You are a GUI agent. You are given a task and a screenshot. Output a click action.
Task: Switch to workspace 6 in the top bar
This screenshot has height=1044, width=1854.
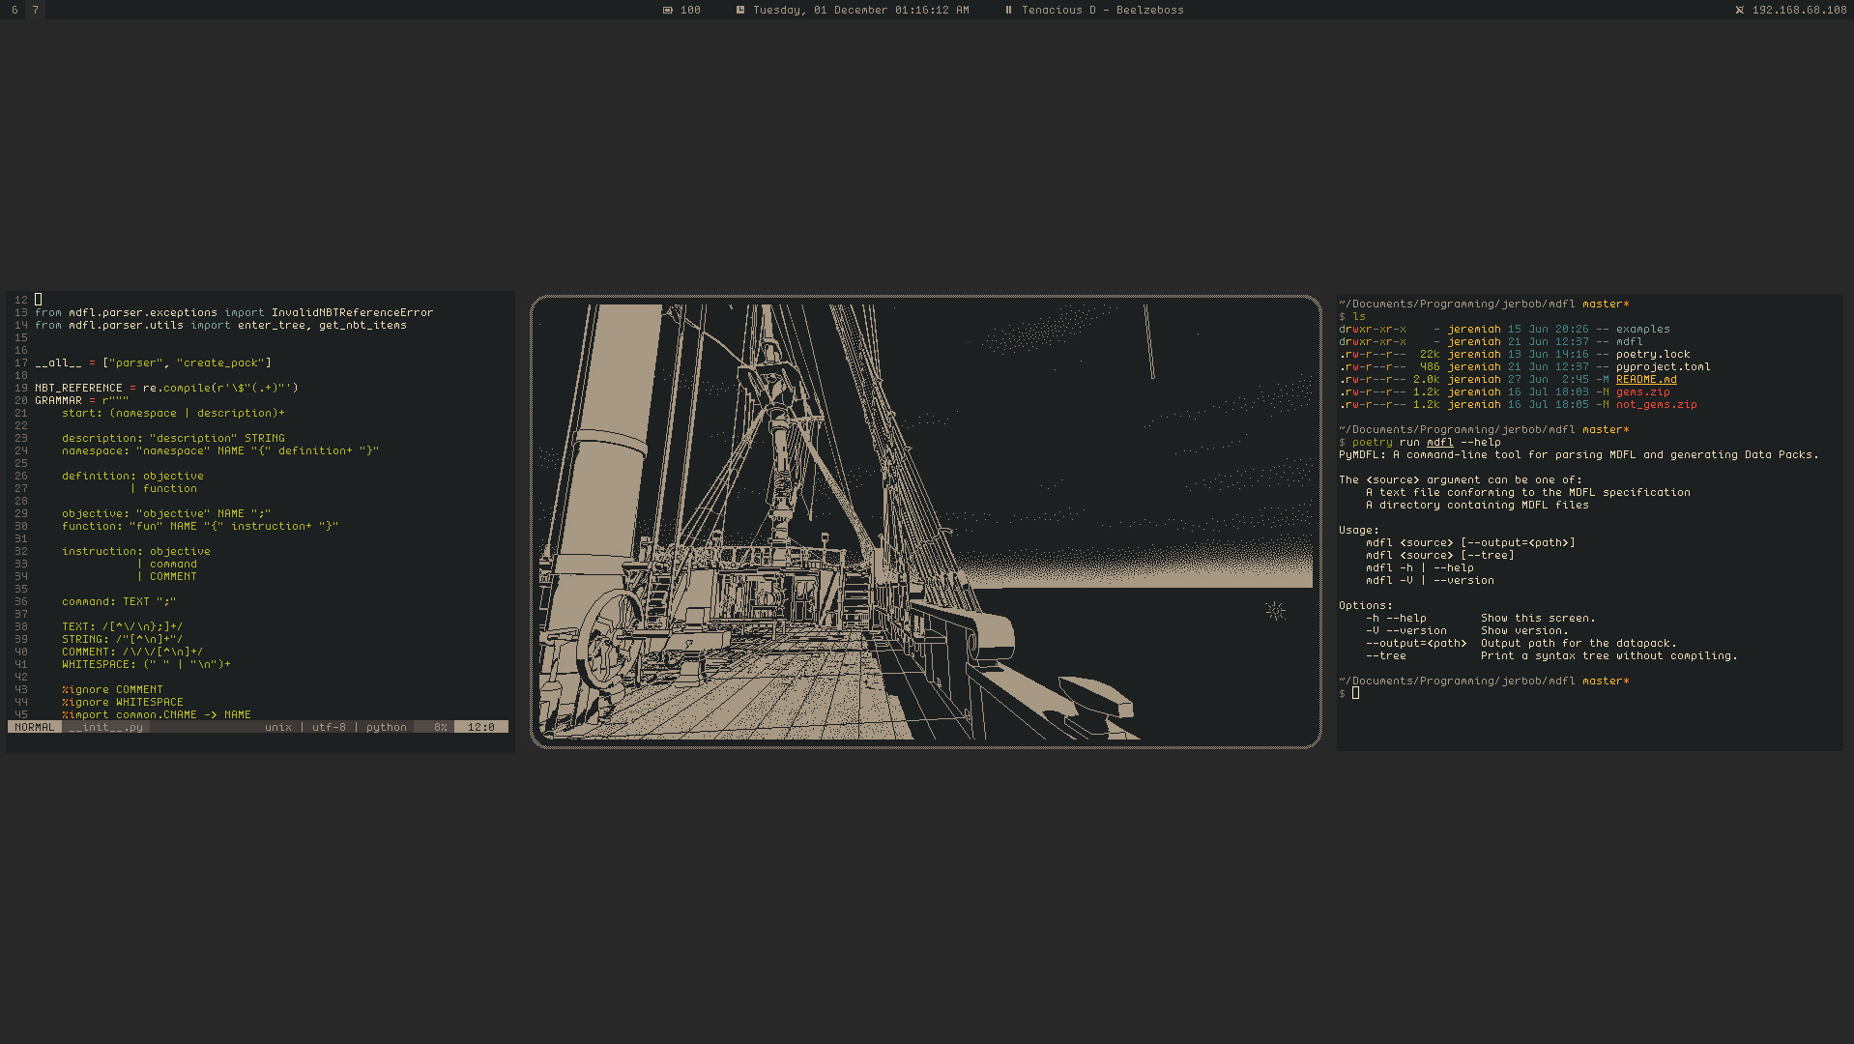pyautogui.click(x=14, y=10)
